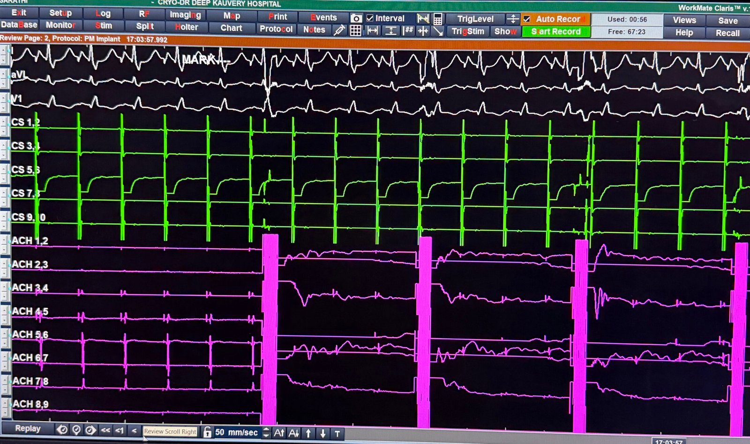Click the calculator icon

pyautogui.click(x=437, y=19)
